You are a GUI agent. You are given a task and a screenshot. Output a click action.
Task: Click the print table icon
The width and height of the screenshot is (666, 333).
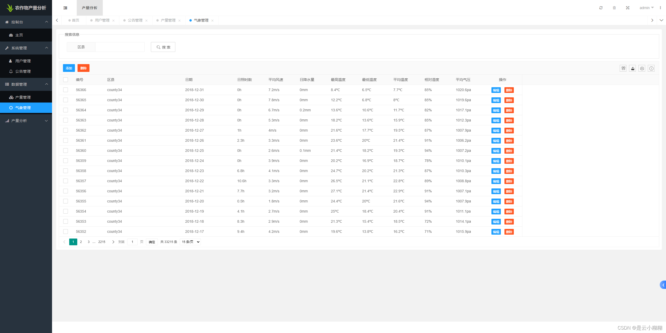pos(642,68)
